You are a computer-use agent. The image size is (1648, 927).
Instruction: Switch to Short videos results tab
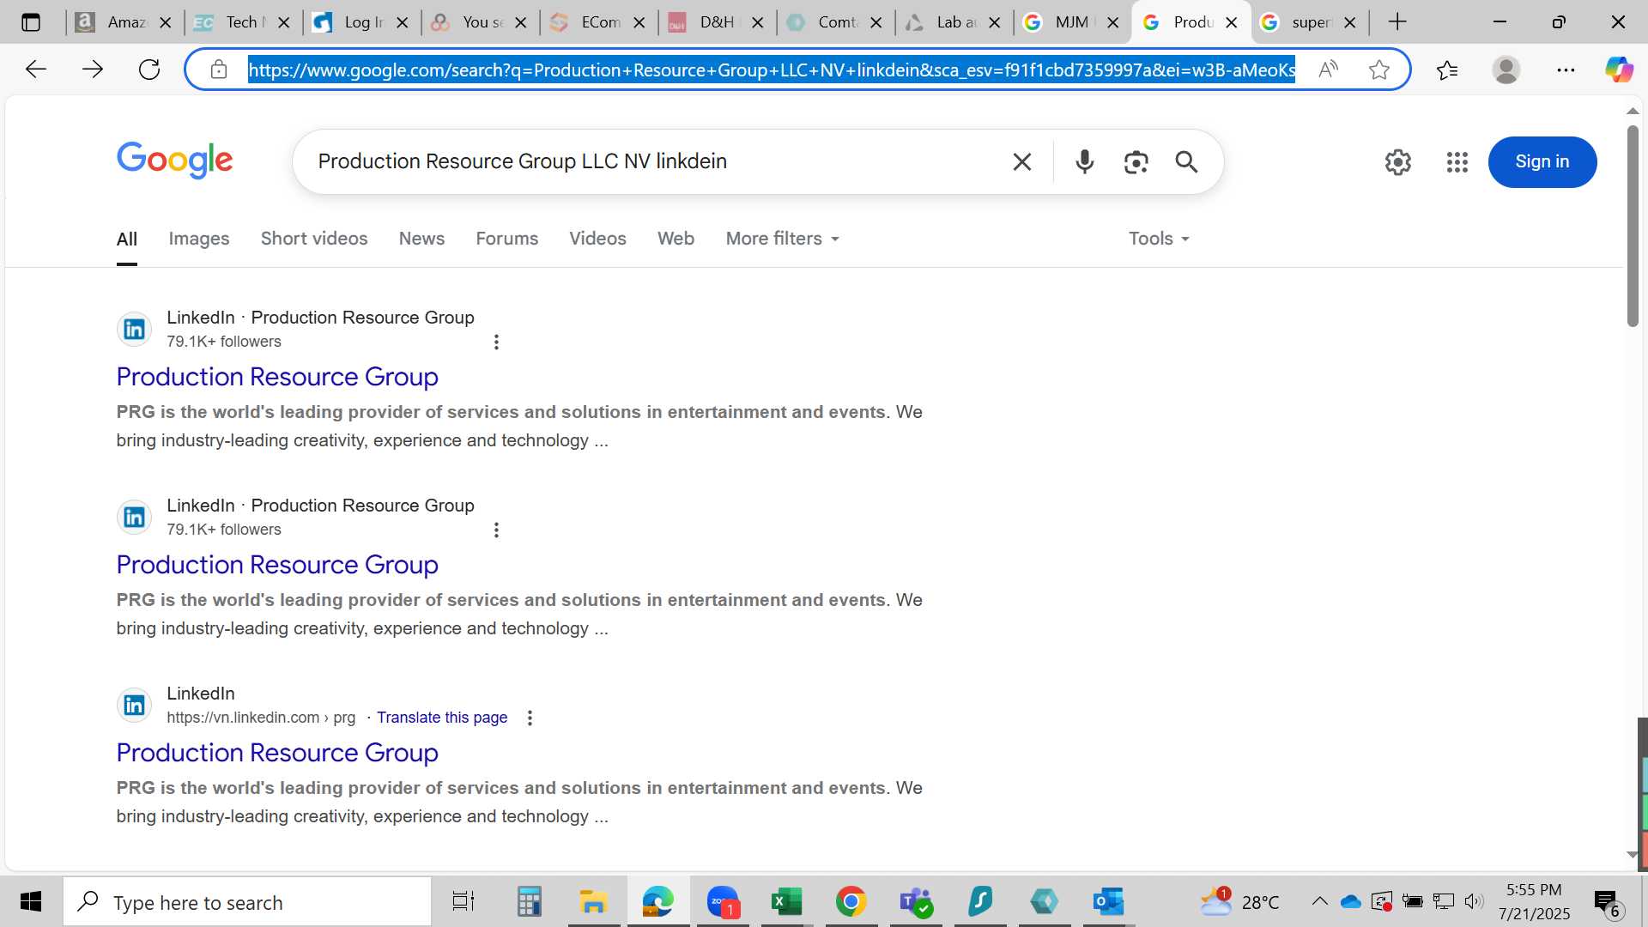point(314,239)
